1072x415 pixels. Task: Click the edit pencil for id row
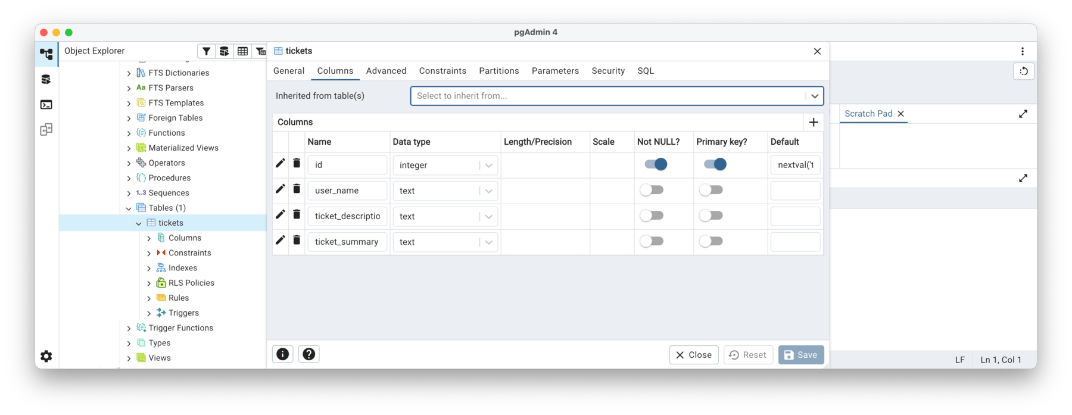pyautogui.click(x=280, y=163)
